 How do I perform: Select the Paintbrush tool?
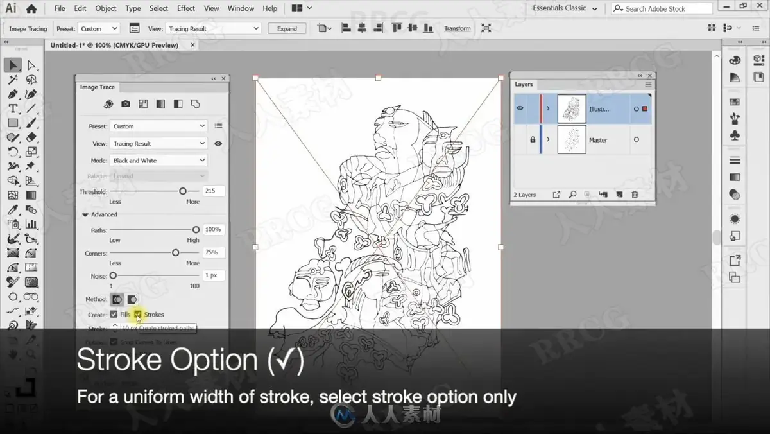point(31,123)
